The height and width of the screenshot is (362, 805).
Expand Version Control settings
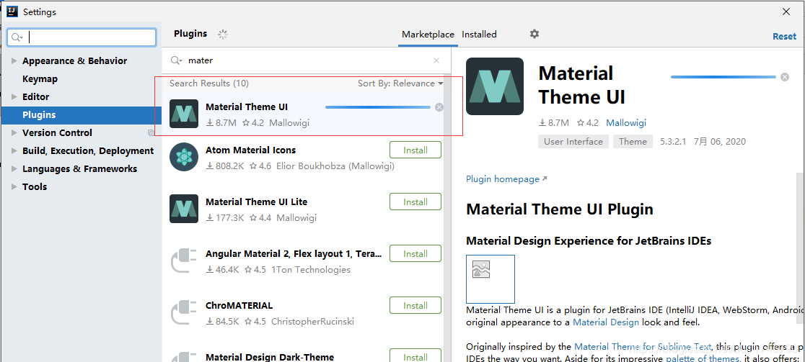click(x=14, y=132)
